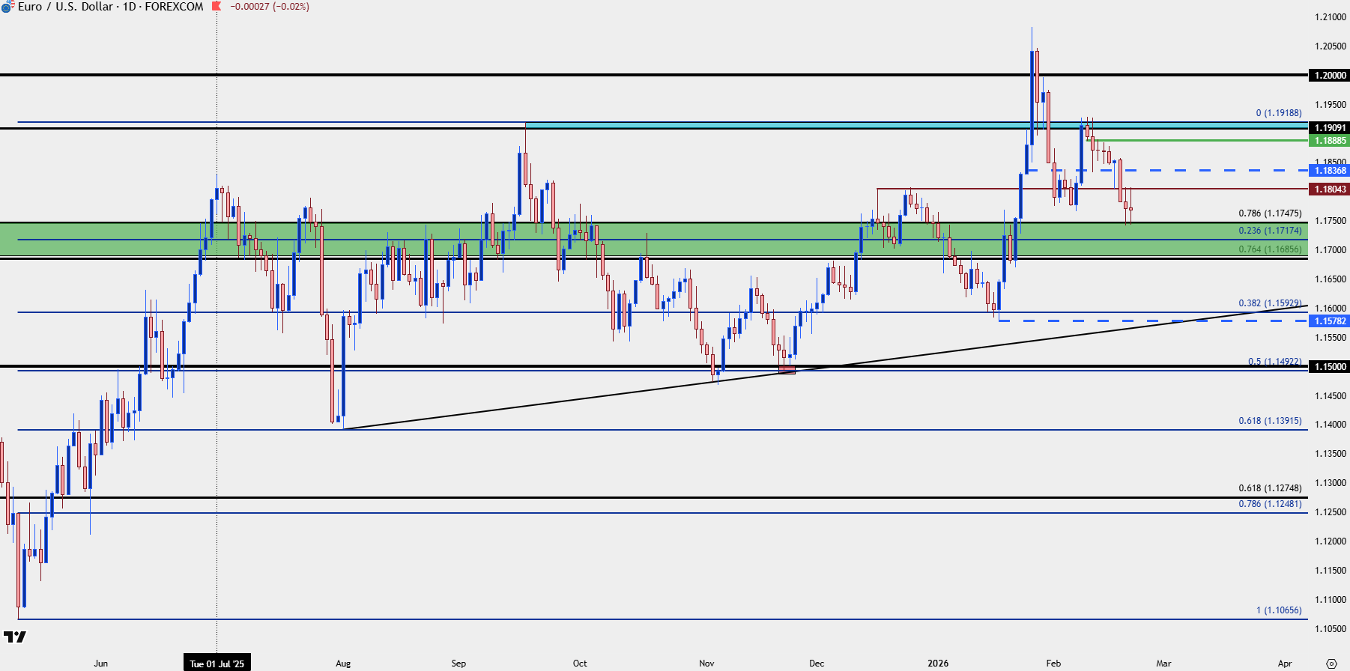
Task: Click the Nov time axis label
Action: click(706, 664)
